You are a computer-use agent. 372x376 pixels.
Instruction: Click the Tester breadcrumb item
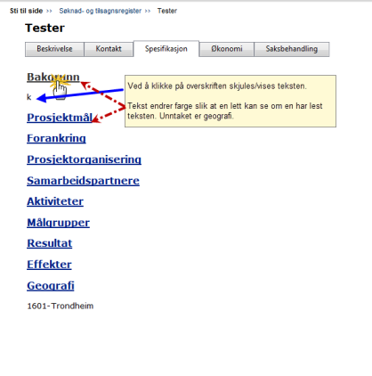click(167, 11)
